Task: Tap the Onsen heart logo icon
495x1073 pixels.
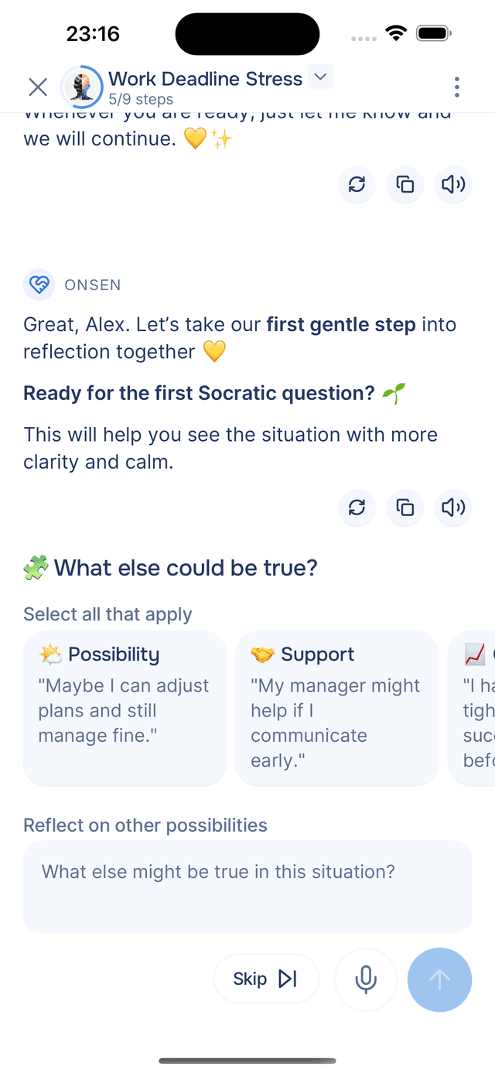Action: pyautogui.click(x=39, y=285)
